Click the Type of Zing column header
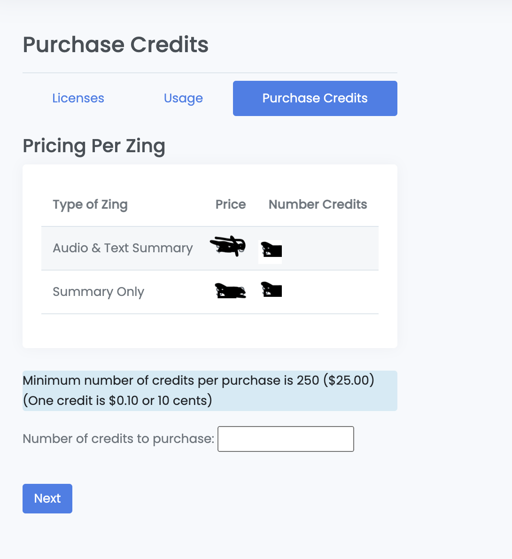 [90, 204]
